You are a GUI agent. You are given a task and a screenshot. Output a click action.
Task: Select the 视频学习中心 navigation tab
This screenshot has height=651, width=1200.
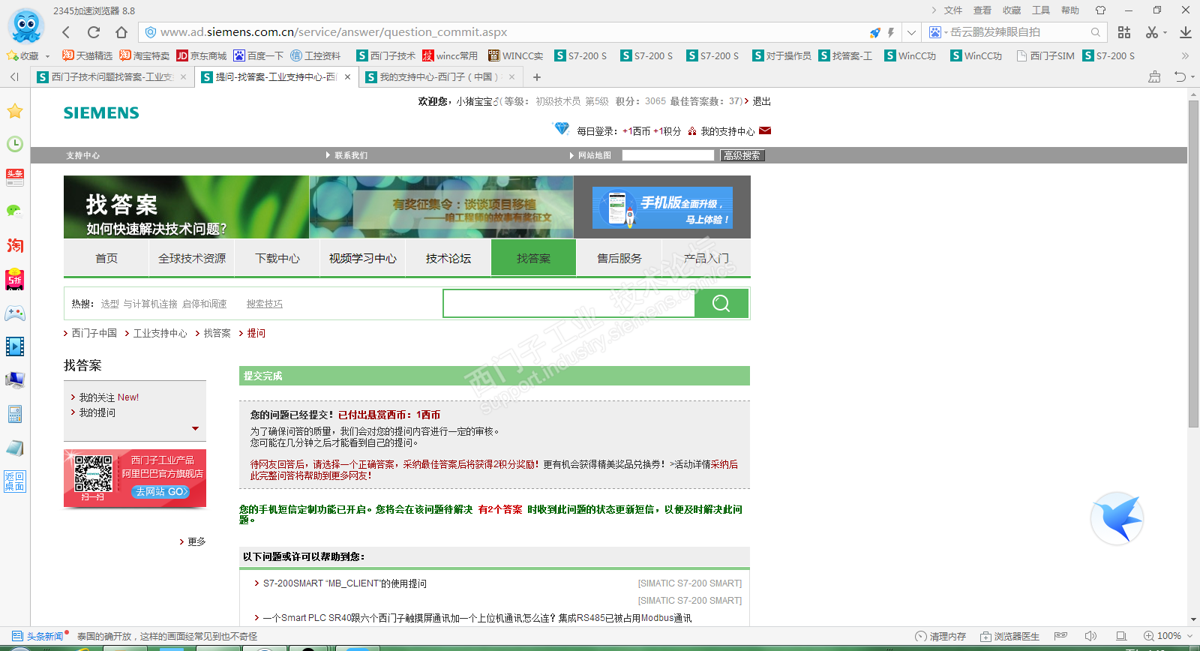click(x=363, y=258)
